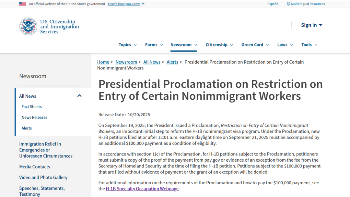This screenshot has height=197, width=350.
Task: Click Alerts breadcrumb link
Action: click(x=172, y=62)
